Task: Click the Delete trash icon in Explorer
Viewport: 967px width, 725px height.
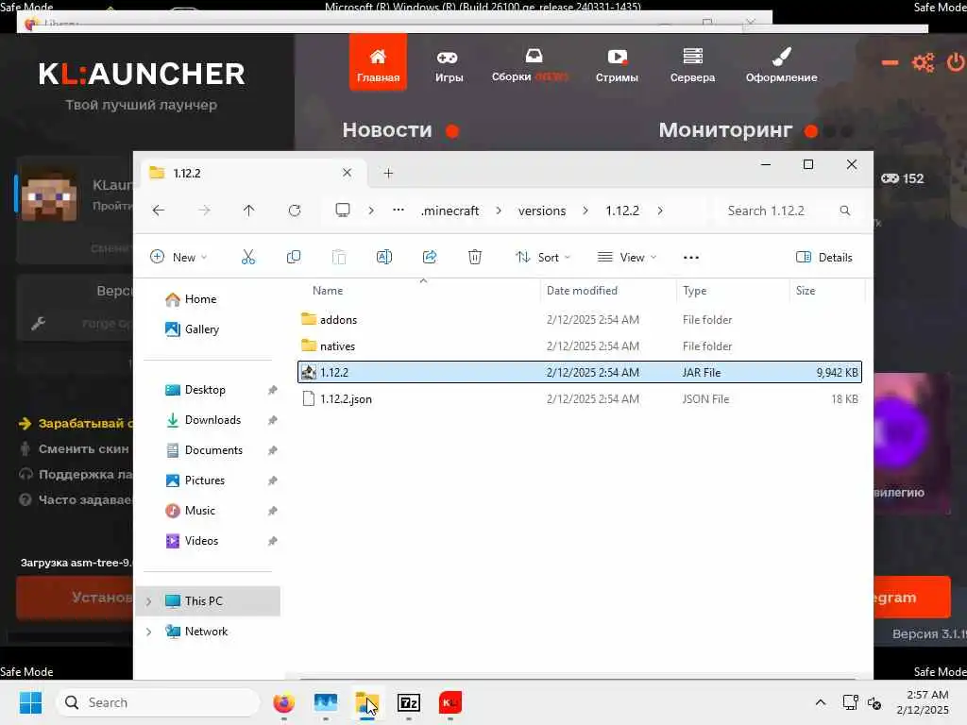Action: point(475,257)
